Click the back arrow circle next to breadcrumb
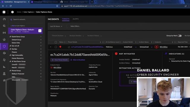 [12, 12]
